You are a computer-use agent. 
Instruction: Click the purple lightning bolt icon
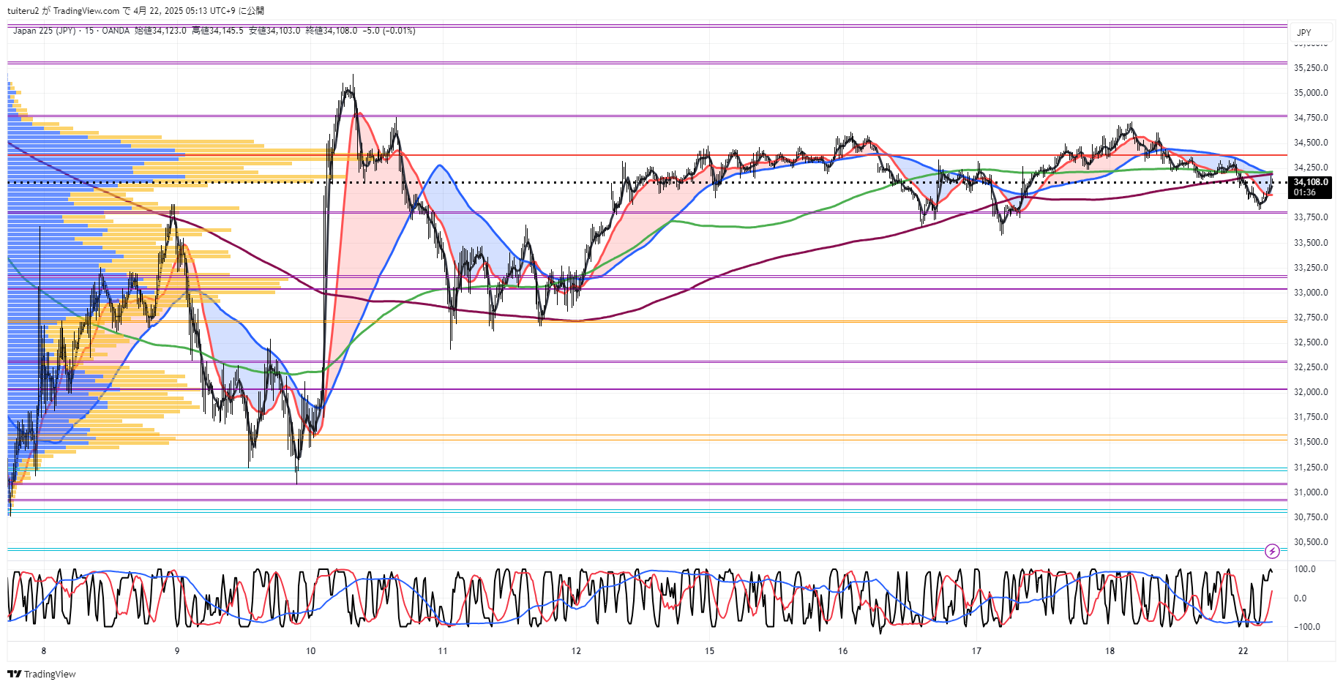(x=1272, y=551)
